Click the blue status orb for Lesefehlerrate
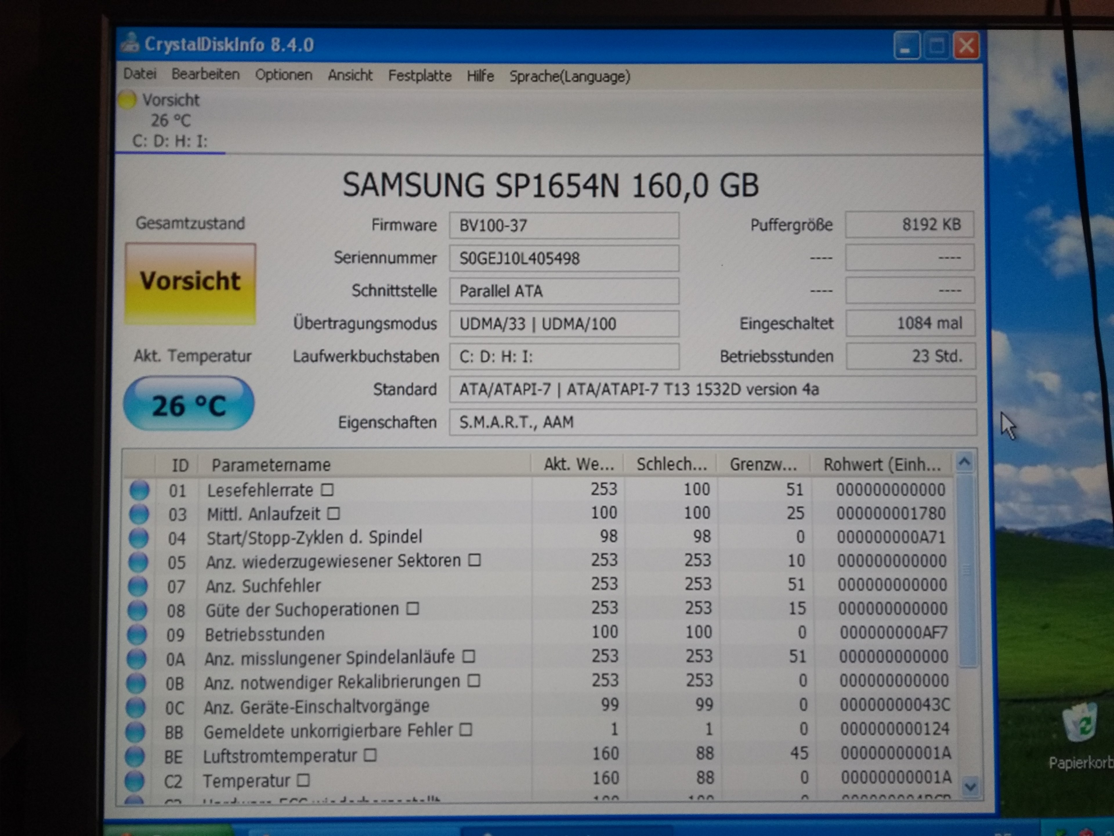 point(139,490)
